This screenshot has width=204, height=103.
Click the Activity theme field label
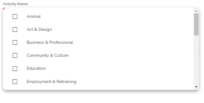click(x=15, y=4)
